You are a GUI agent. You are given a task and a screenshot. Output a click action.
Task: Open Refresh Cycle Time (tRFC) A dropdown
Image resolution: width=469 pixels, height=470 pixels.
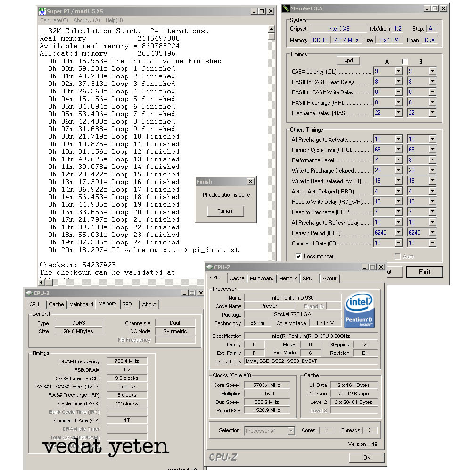(x=398, y=149)
